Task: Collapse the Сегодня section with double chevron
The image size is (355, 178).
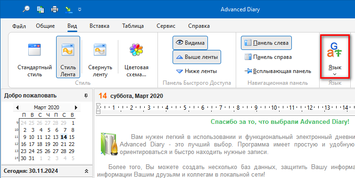Action: point(86,171)
